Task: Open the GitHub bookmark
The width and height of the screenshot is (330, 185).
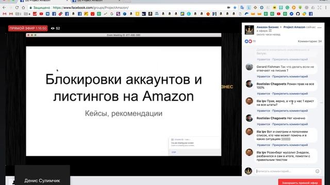Action: click(298, 14)
